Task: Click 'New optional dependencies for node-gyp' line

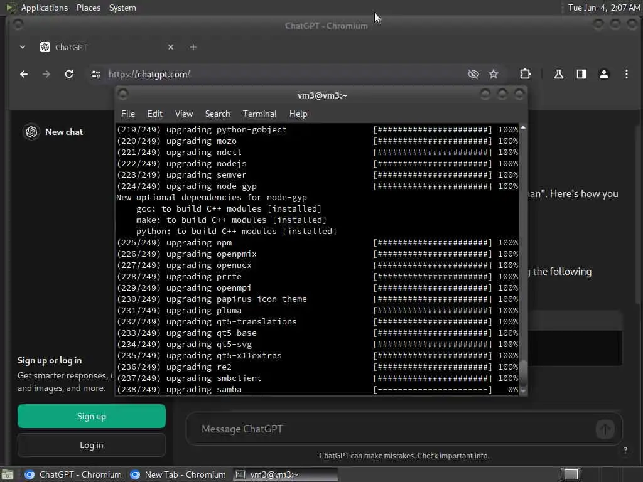Action: pyautogui.click(x=212, y=198)
